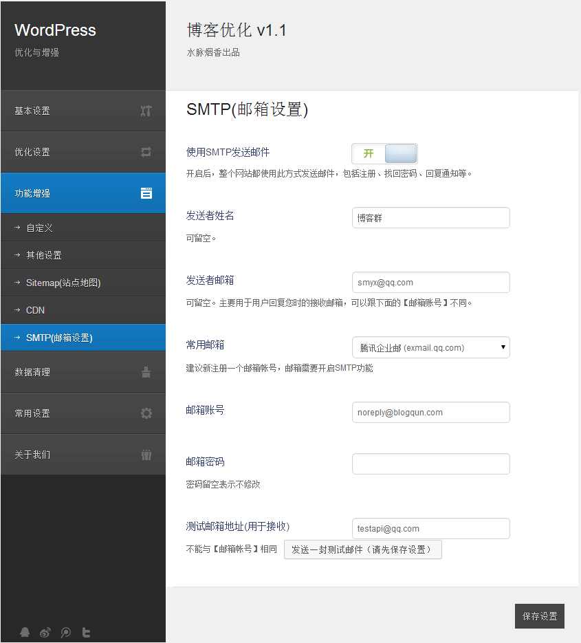Screen dimensions: 581x643
Task: Click the loop arrows icon beside 优化设置
Action: 146,152
